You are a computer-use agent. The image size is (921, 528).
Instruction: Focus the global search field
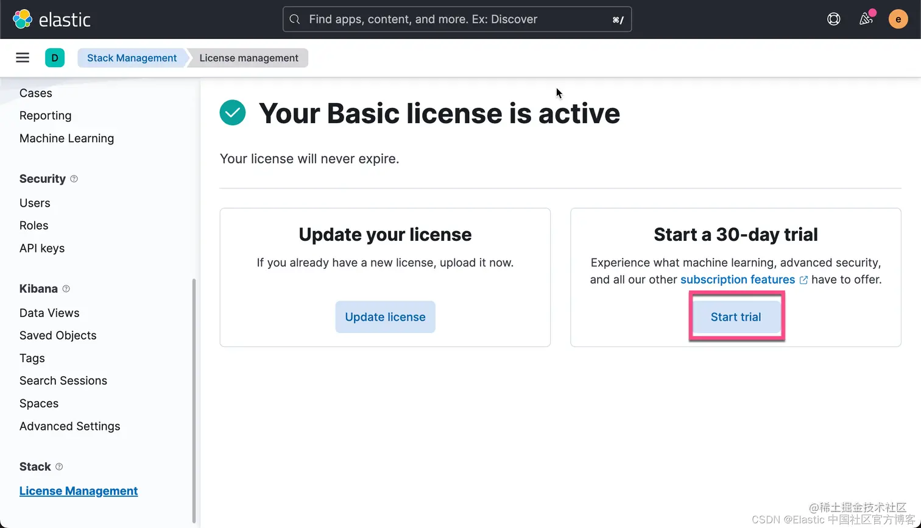[457, 20]
